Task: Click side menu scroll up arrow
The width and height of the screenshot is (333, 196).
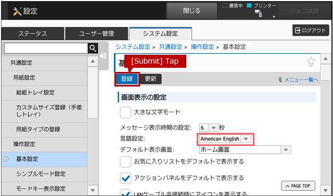Action: (93, 62)
